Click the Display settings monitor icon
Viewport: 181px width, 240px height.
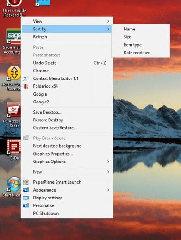[x=26, y=198]
